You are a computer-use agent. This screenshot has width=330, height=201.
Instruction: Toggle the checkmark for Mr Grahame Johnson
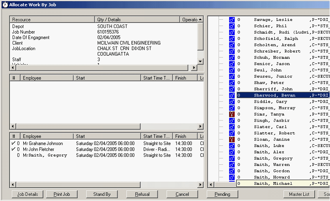[x=14, y=144]
